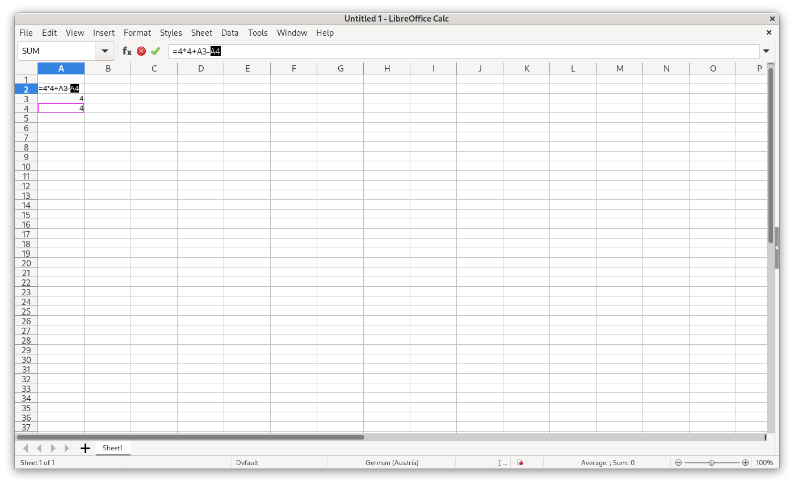Cancel formula entry with red X
Viewport: 794px width, 485px height.
[141, 51]
